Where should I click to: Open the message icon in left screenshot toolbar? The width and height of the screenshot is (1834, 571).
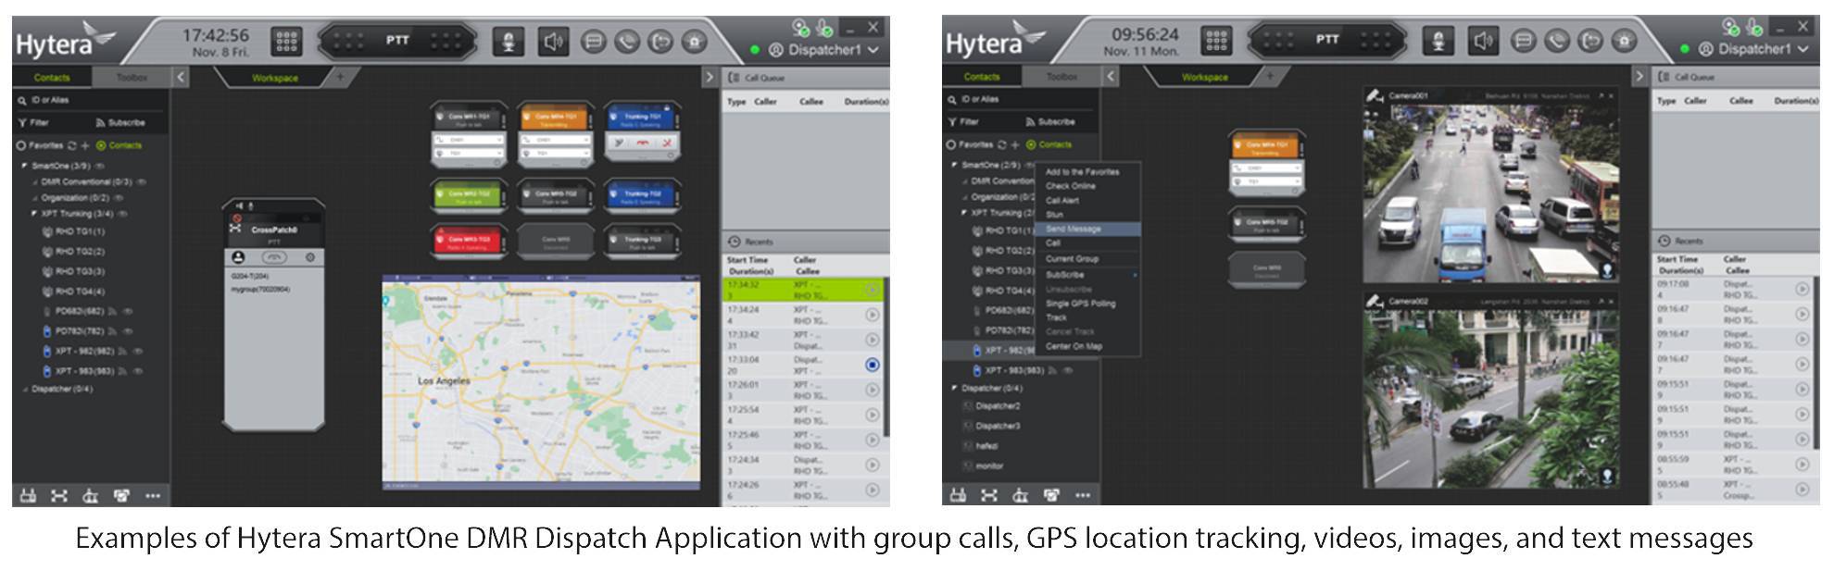(595, 42)
